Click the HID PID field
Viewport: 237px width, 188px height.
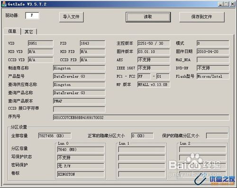[92, 52]
